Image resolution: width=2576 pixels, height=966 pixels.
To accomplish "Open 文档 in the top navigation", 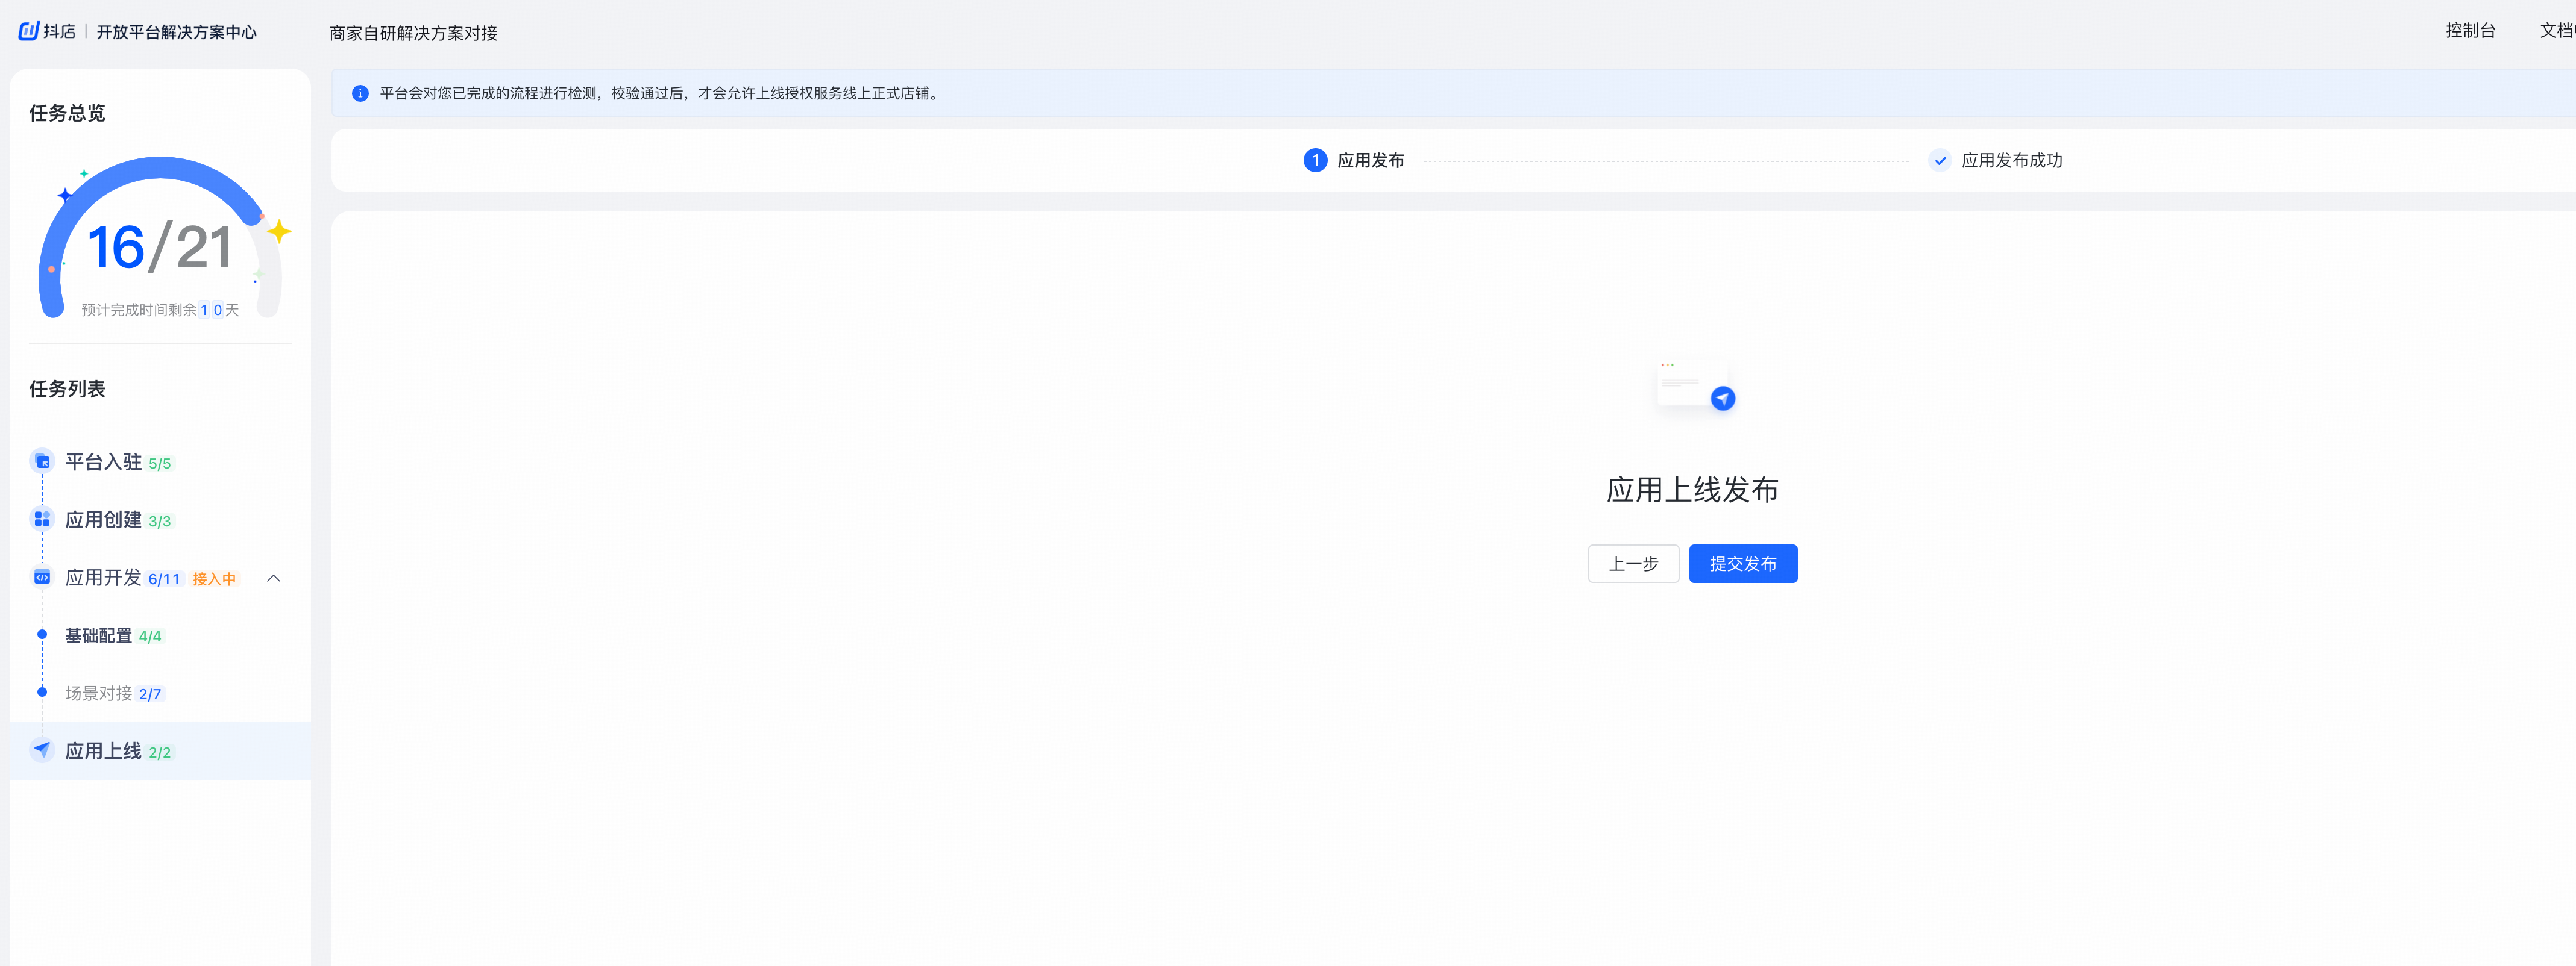I will click(2557, 31).
